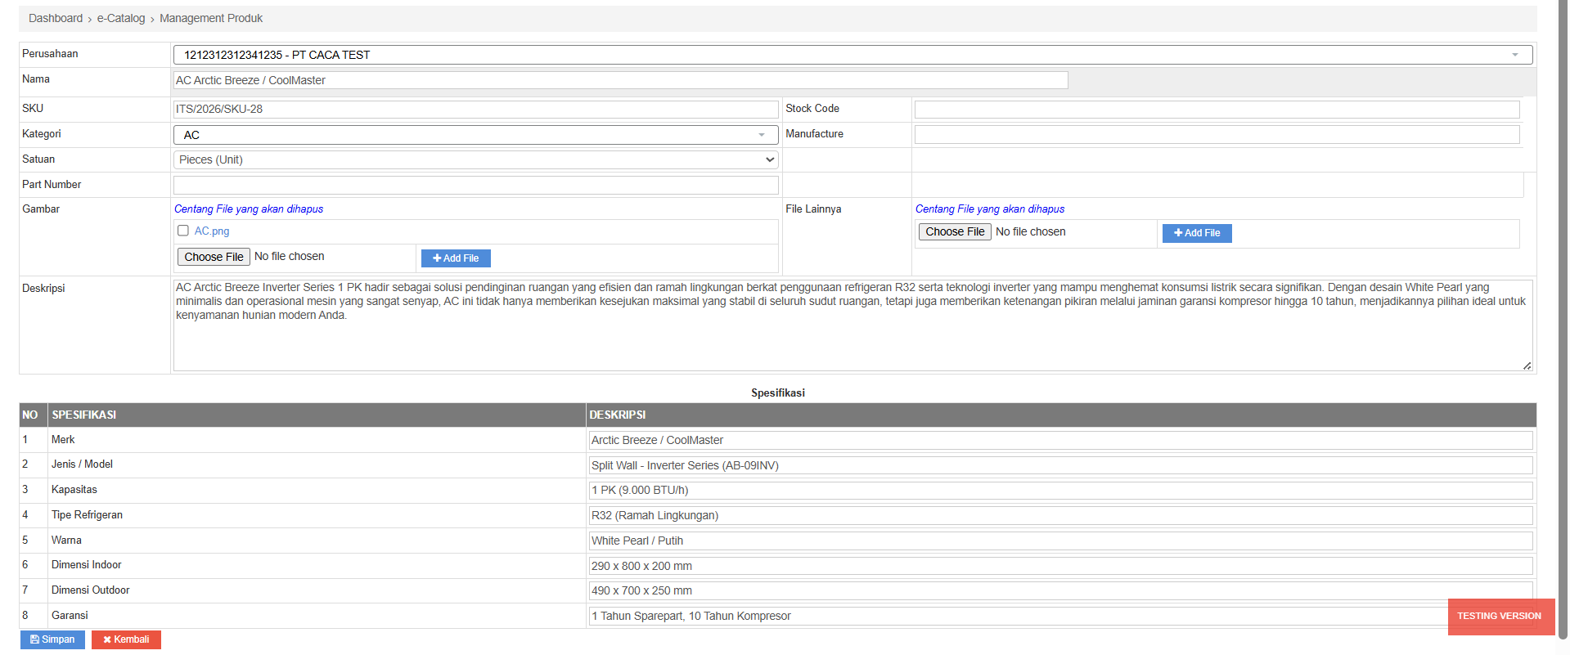Click the Stock Code input field

click(x=1217, y=110)
